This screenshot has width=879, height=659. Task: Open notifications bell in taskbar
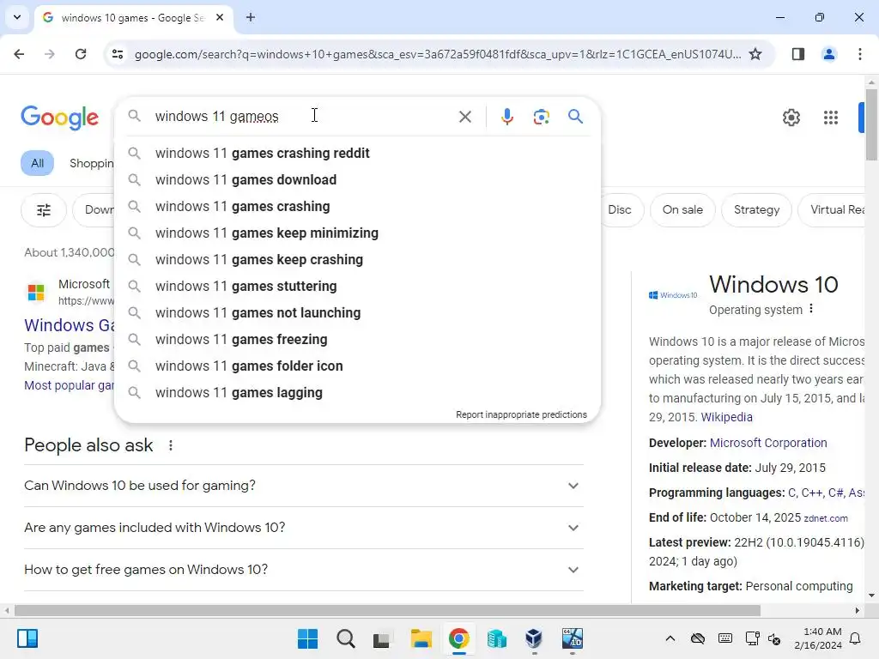click(x=856, y=638)
